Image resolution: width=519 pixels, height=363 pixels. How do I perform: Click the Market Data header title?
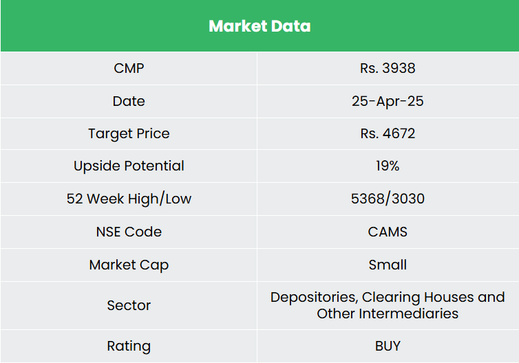[x=259, y=26]
